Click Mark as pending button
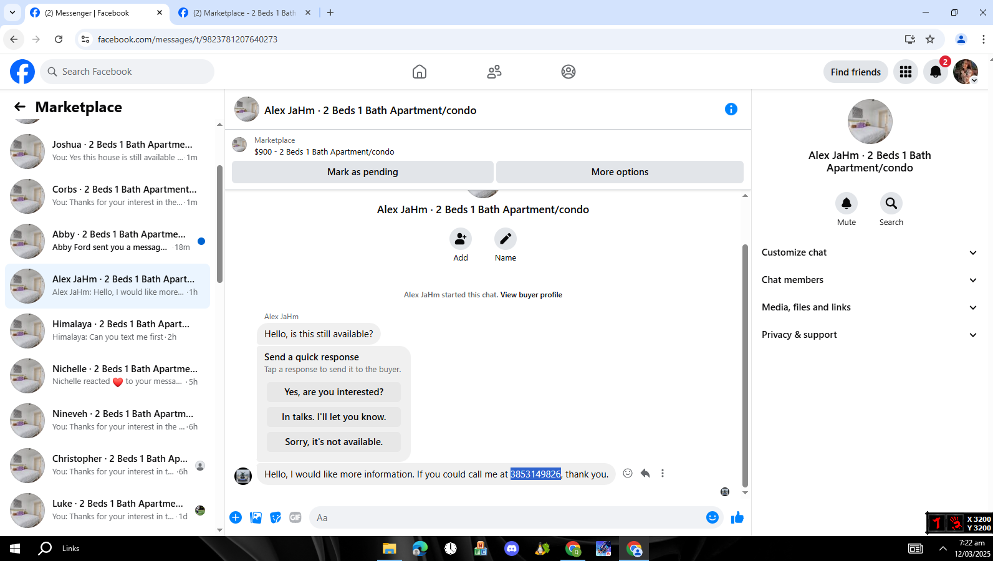This screenshot has height=561, width=993. [363, 172]
